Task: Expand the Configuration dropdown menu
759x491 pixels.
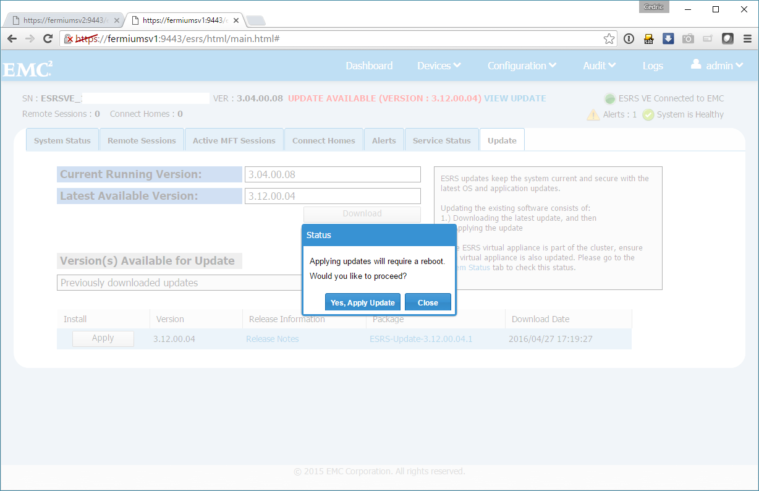Action: (x=522, y=66)
